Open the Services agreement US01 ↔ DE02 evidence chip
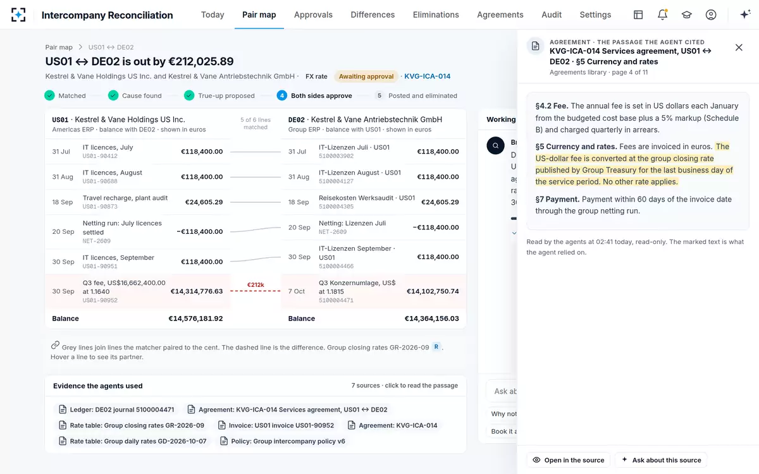This screenshot has width=759, height=474. [x=287, y=410]
